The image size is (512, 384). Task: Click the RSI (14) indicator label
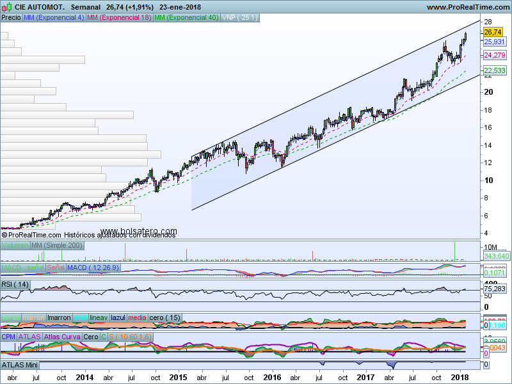(x=15, y=284)
